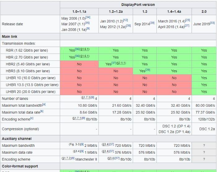Open citation 12 next to Jan 2010 (1.2)
The height and width of the screenshot is (172, 217).
tap(126, 20)
